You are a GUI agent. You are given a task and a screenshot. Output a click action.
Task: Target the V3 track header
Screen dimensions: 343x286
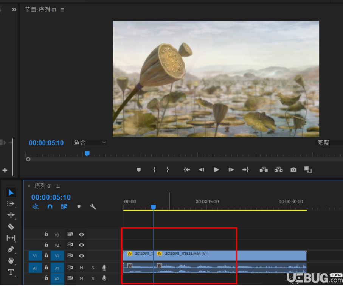[x=57, y=235]
